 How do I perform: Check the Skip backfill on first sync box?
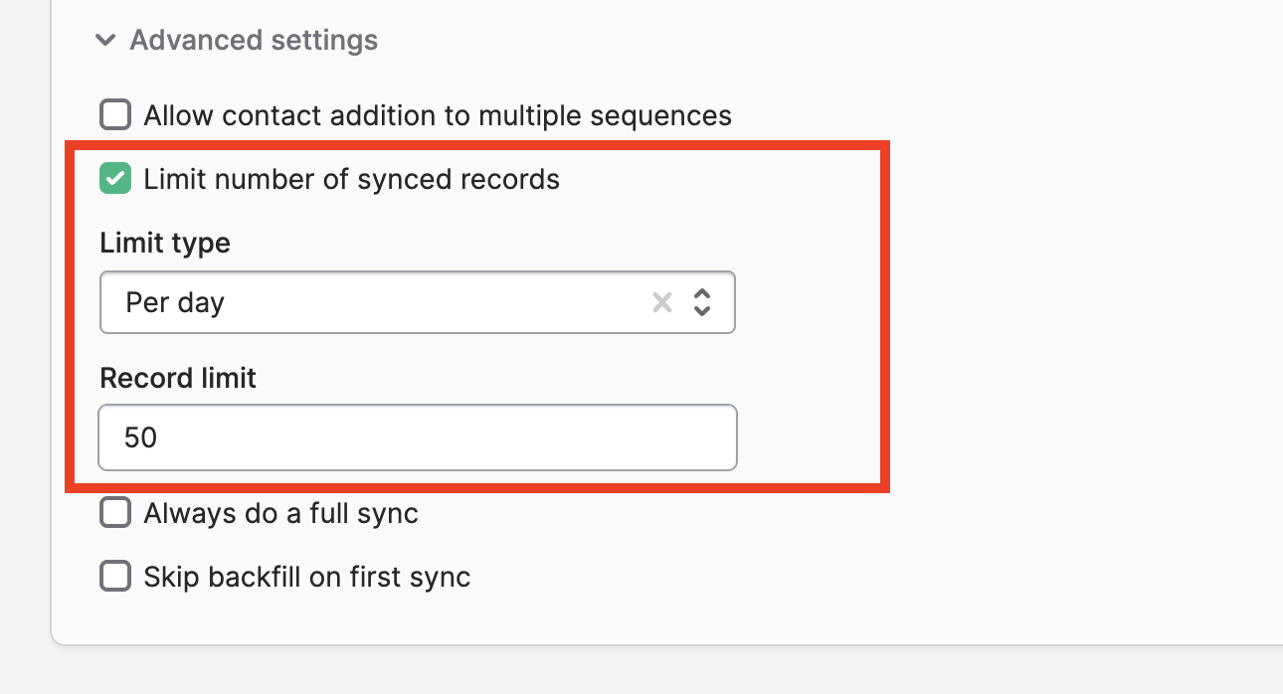click(115, 577)
